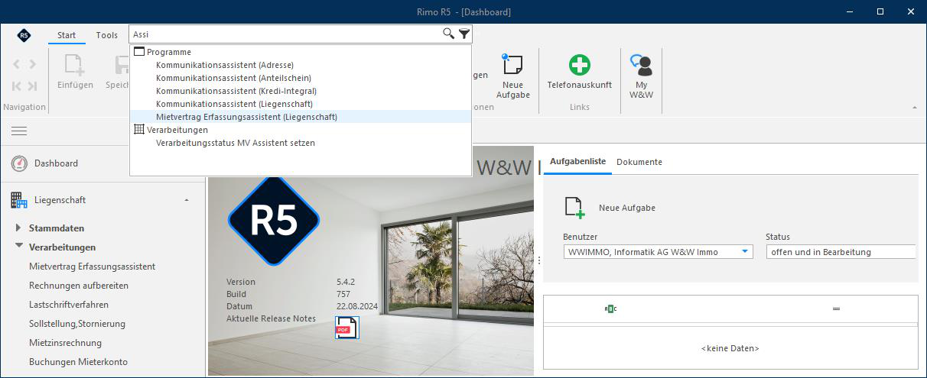Select Verarbeitungsstatus MV Assistent setzen
Viewport: 927px width, 378px height.
tap(236, 143)
